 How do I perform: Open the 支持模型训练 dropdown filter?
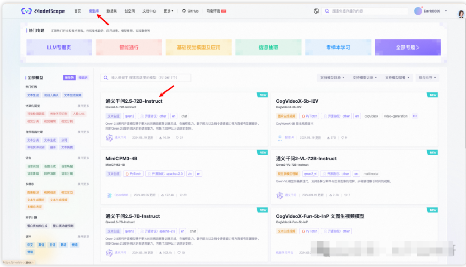(x=365, y=78)
